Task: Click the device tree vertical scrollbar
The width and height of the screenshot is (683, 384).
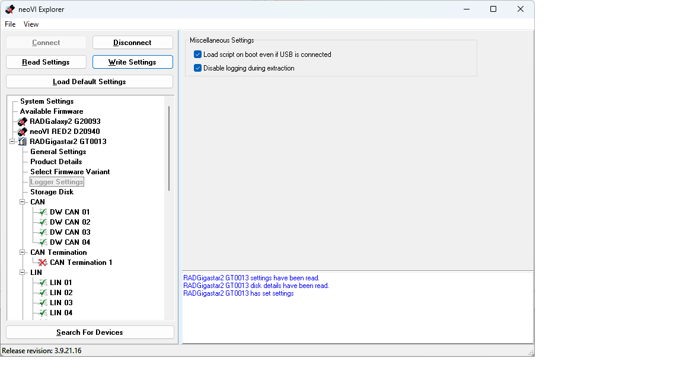Action: [x=169, y=148]
